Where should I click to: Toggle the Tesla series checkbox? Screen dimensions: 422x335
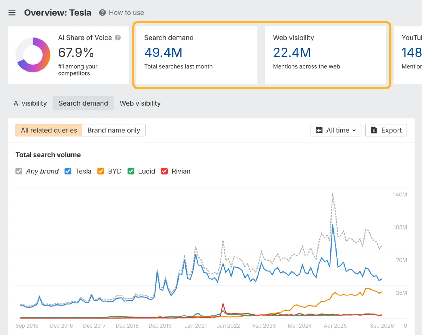[68, 171]
